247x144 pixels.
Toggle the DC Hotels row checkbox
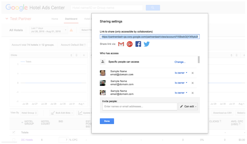coord(14,140)
